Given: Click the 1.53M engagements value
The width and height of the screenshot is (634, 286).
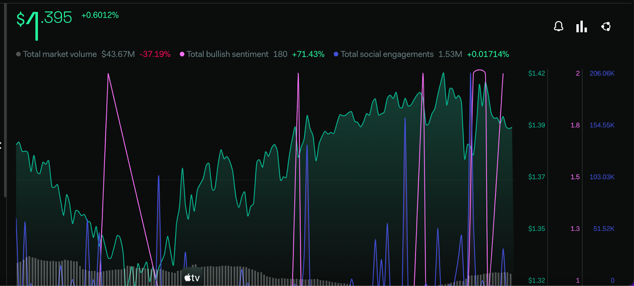Looking at the screenshot, I should tap(450, 54).
